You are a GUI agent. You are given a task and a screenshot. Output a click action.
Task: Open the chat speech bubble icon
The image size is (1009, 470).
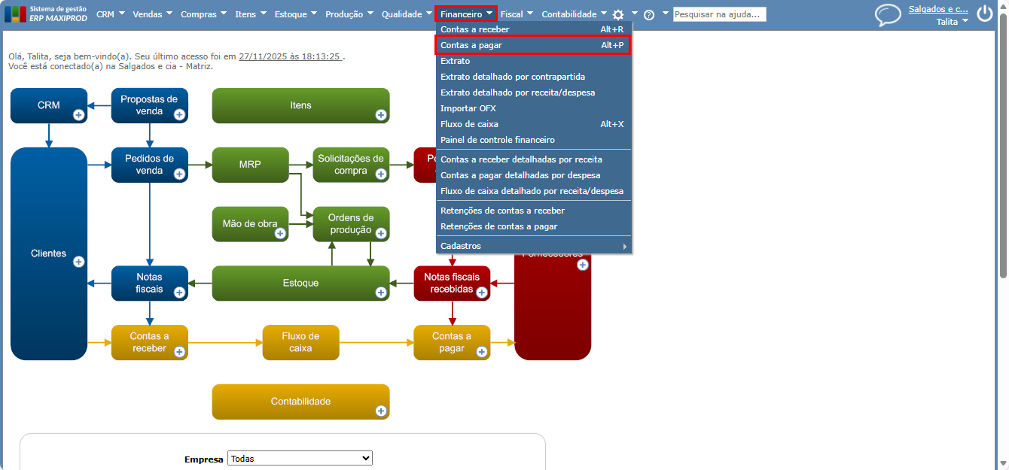point(888,15)
